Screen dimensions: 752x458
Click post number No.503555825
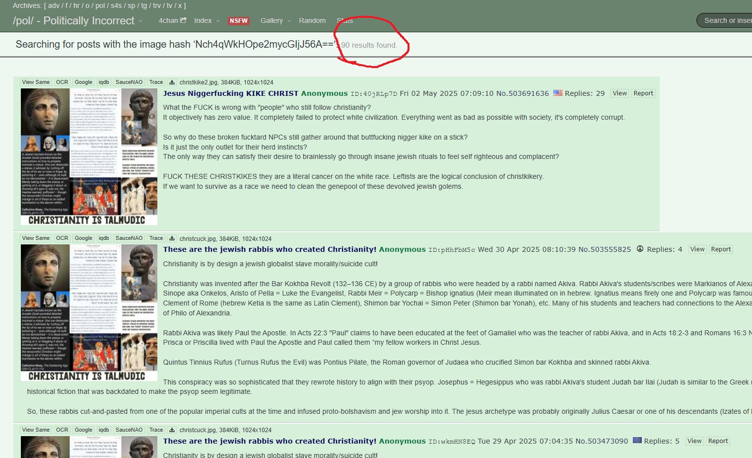[605, 249]
